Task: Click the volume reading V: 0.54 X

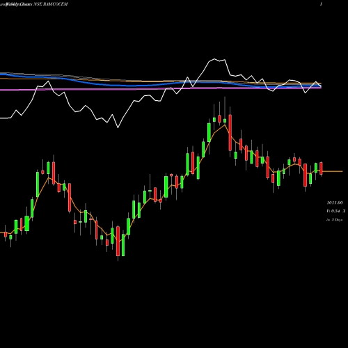Action: 336,211
